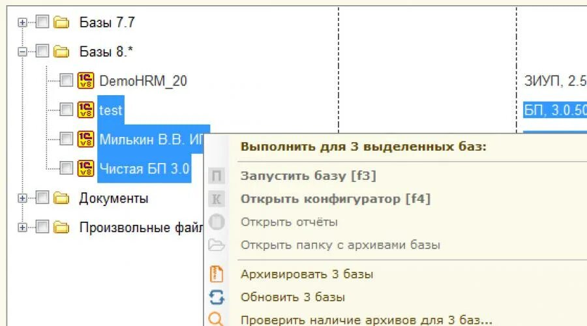Check the test base checkbox
Viewport: 587px width, 326px height.
[67, 110]
